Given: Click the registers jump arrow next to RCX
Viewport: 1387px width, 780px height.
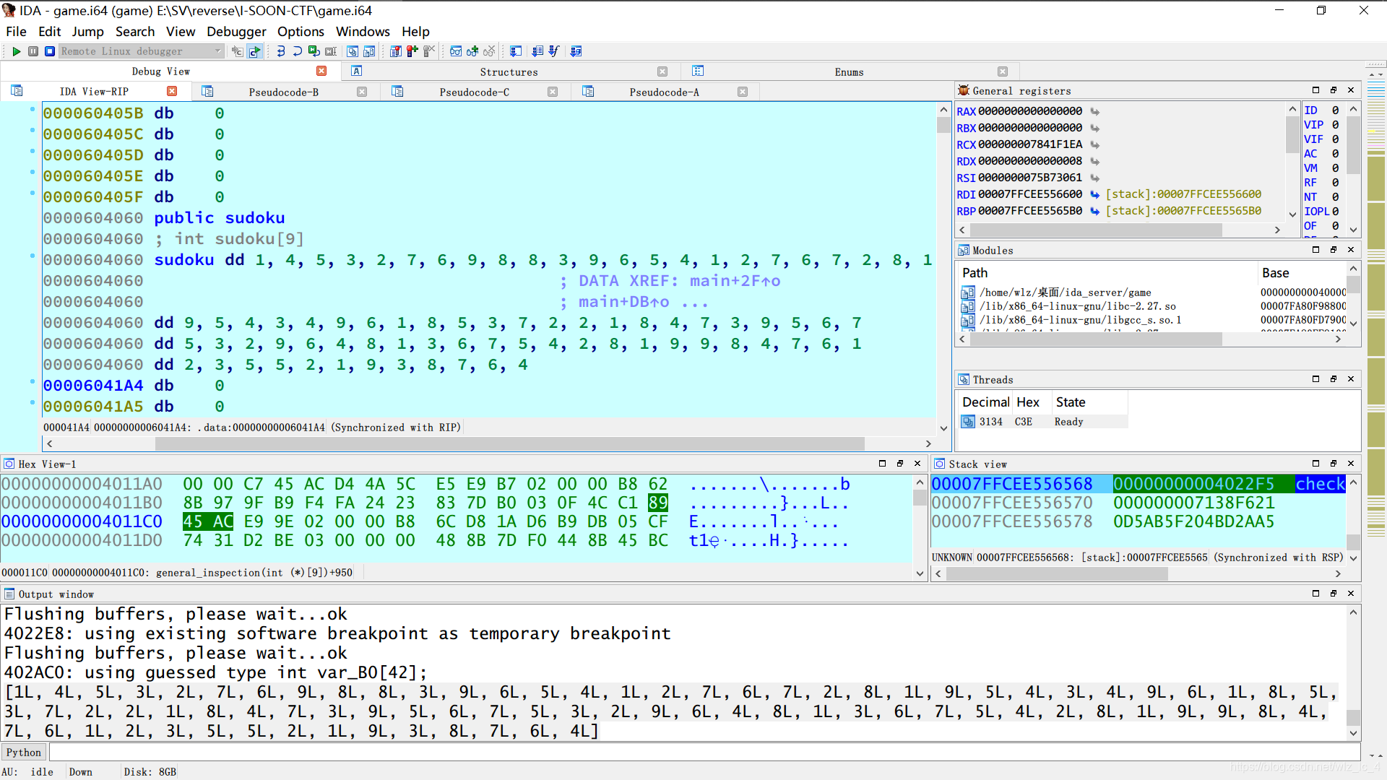Looking at the screenshot, I should (1095, 144).
